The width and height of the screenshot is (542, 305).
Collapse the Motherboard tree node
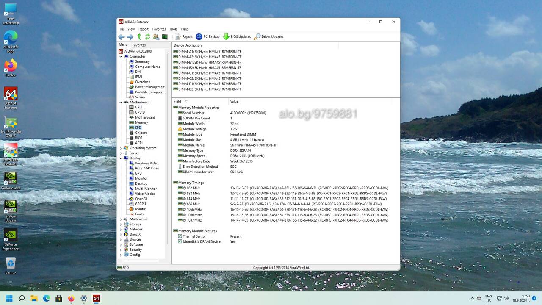pyautogui.click(x=121, y=102)
